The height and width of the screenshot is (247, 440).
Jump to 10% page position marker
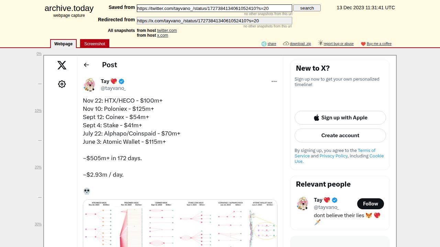pyautogui.click(x=38, y=111)
